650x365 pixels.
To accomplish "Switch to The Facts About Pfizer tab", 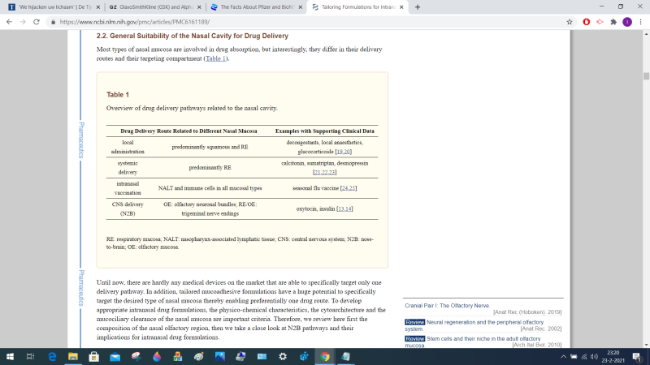I will [256, 7].
